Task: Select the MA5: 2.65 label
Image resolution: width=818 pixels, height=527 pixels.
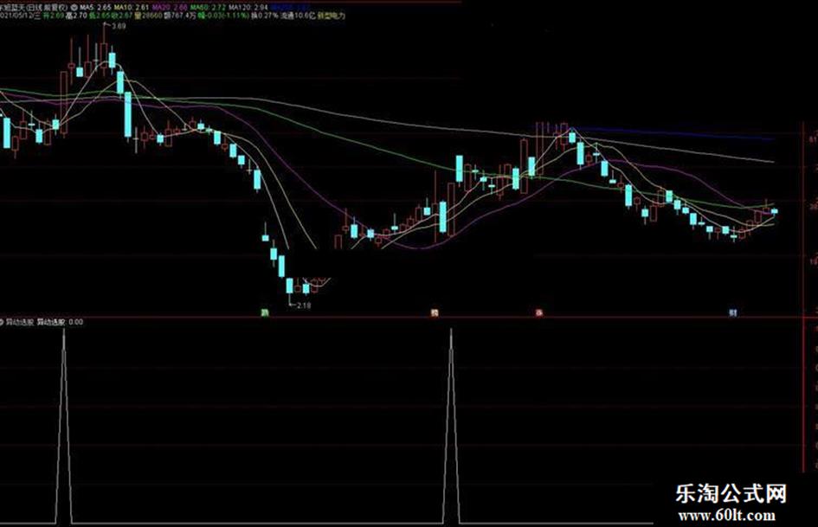Action: click(95, 8)
